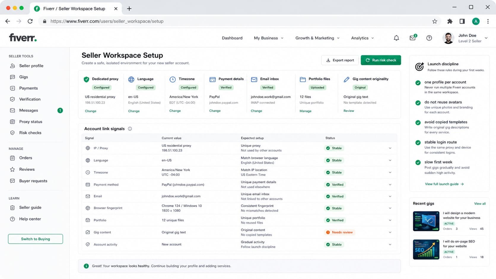Toggle the 'one profile per account' checkmark
This screenshot has height=279, width=496.
click(x=418, y=83)
